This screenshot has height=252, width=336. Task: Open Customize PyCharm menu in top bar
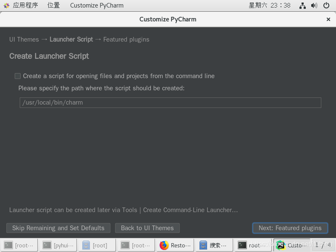(x=97, y=5)
